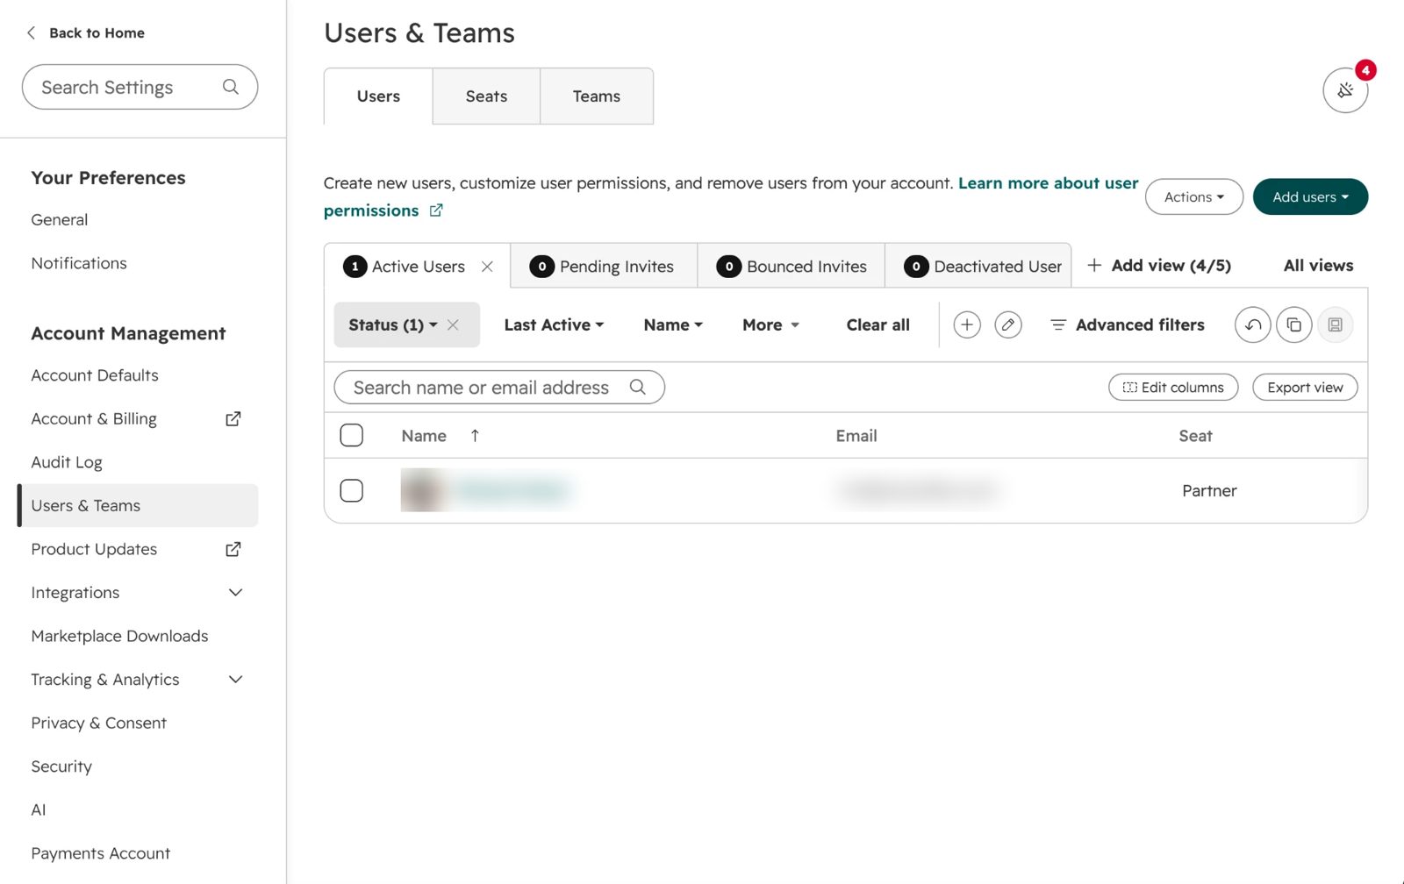The height and width of the screenshot is (884, 1404).
Task: Open the Actions dropdown button
Action: 1194,196
